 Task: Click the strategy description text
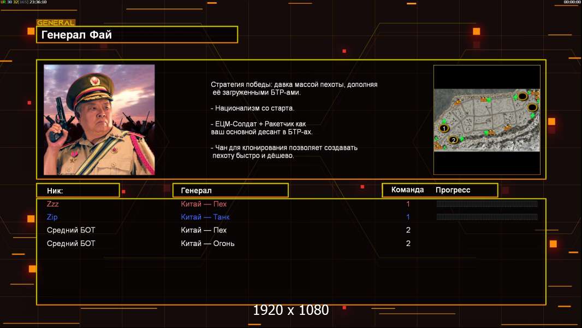(294, 120)
